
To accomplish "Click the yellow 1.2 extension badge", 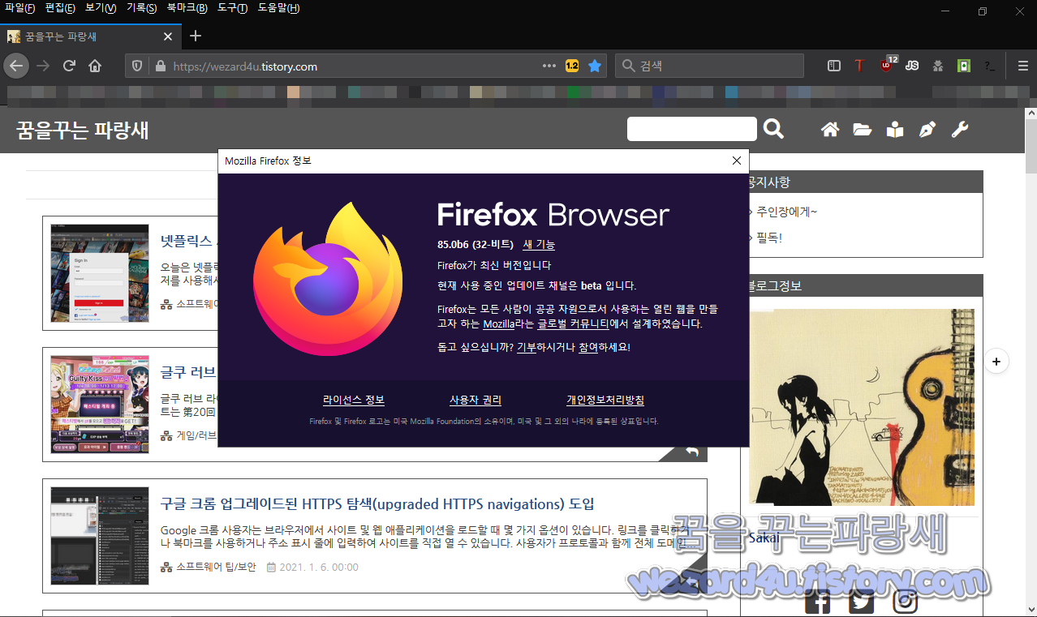I will [x=572, y=66].
